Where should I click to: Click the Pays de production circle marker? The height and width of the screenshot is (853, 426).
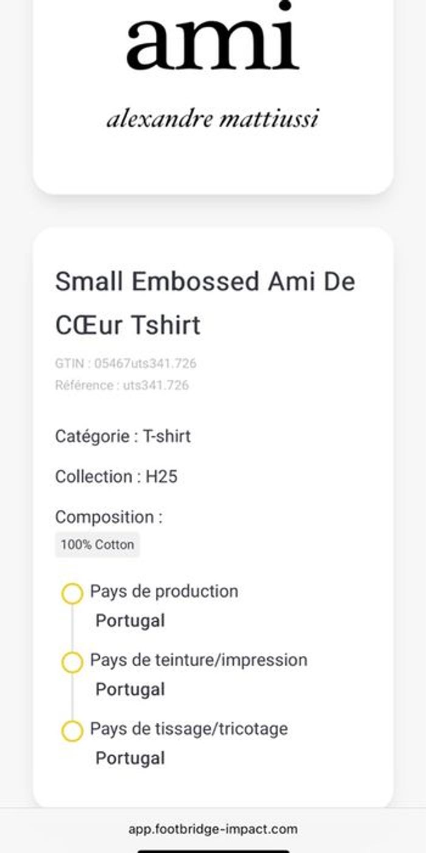(x=72, y=594)
